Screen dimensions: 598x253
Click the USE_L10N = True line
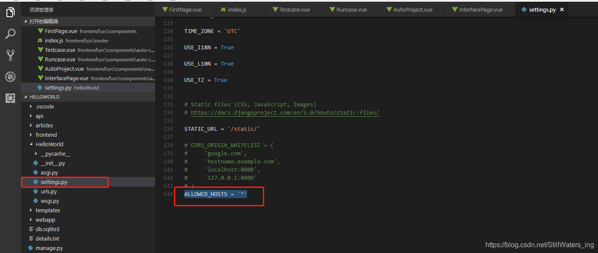[x=209, y=63]
